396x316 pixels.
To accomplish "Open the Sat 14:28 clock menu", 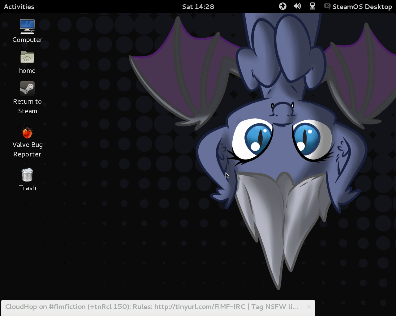I will click(x=198, y=6).
